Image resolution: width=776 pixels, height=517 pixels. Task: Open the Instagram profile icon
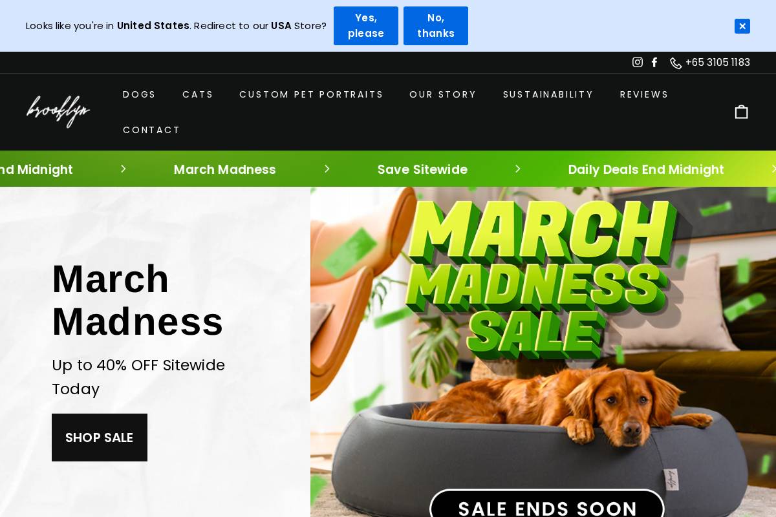(638, 62)
